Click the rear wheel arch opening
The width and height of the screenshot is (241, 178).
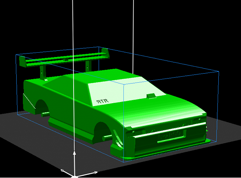pos(42,107)
